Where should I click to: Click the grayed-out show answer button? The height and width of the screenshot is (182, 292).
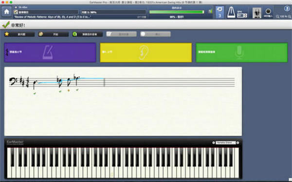(x=121, y=34)
